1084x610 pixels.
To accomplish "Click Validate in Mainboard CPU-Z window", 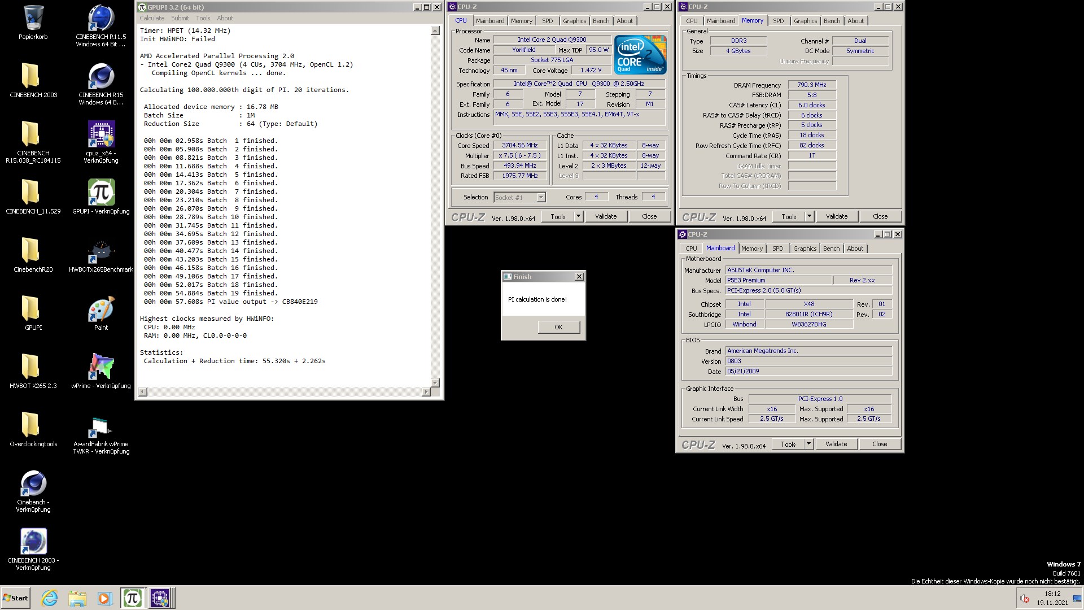I will point(836,444).
